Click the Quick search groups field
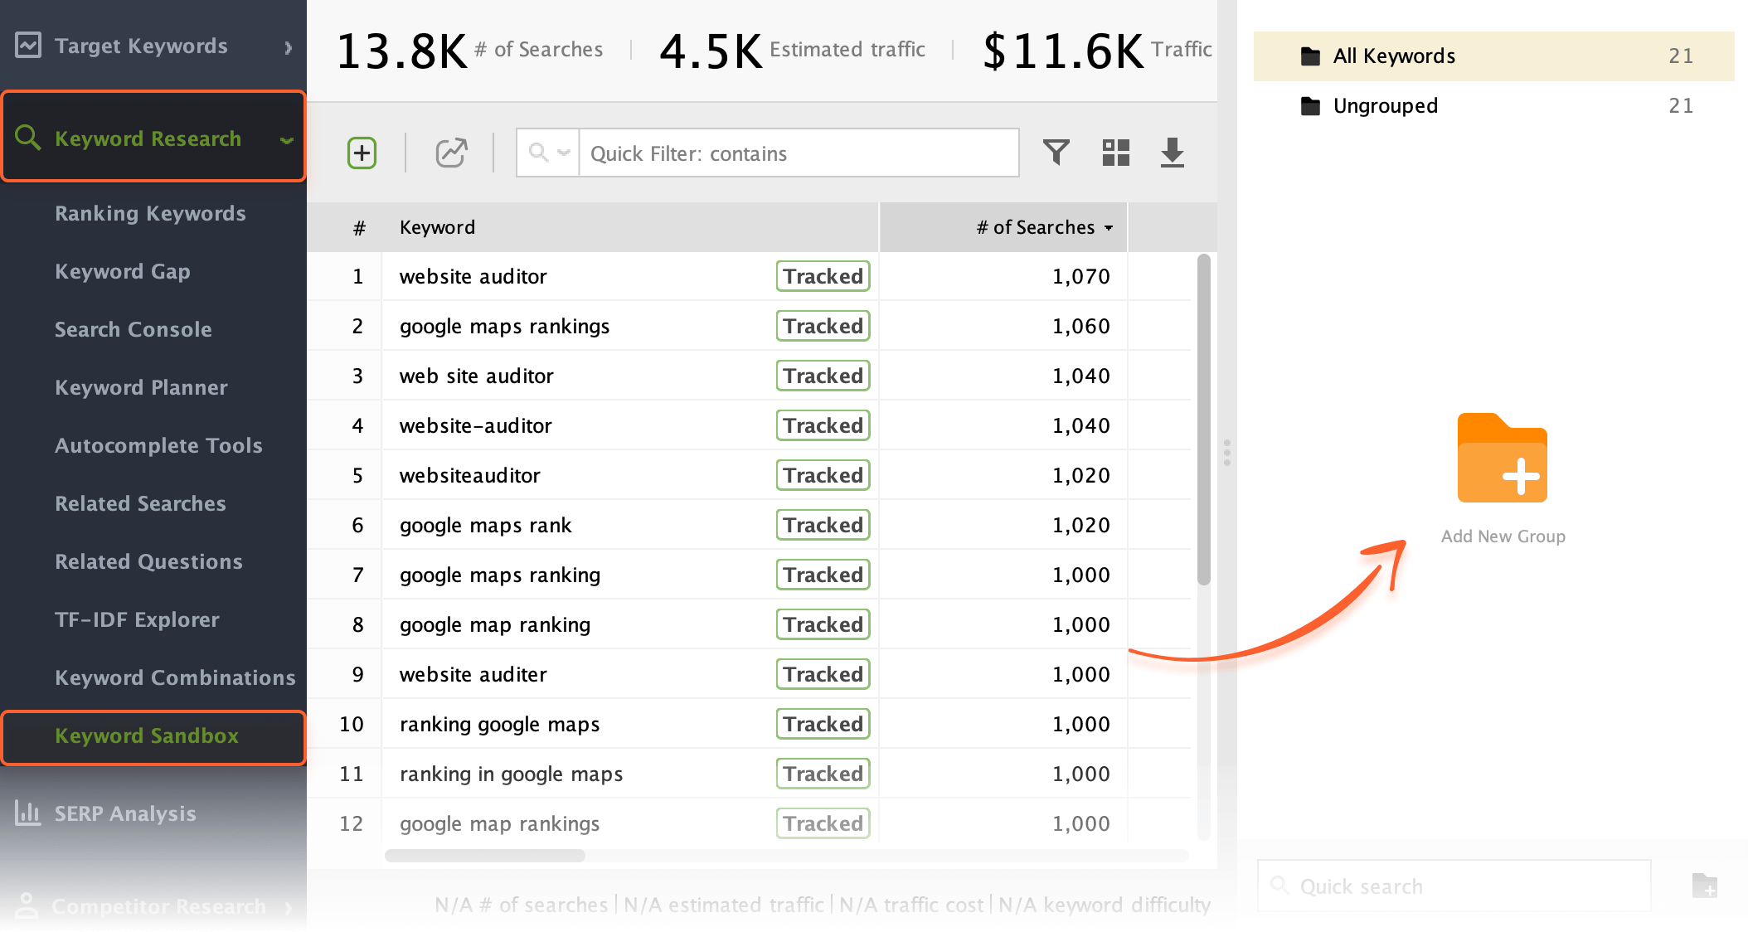 pos(1454,886)
